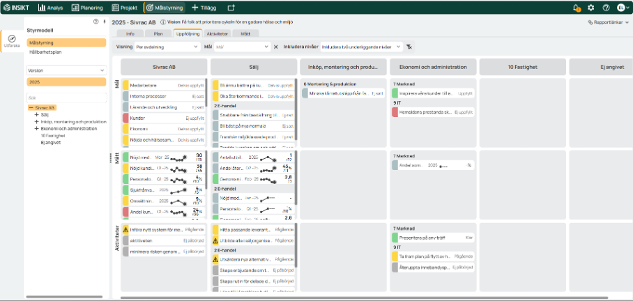633x301 pixels.
Task: Collapse the Sivrac AB tree node
Action: pos(31,108)
